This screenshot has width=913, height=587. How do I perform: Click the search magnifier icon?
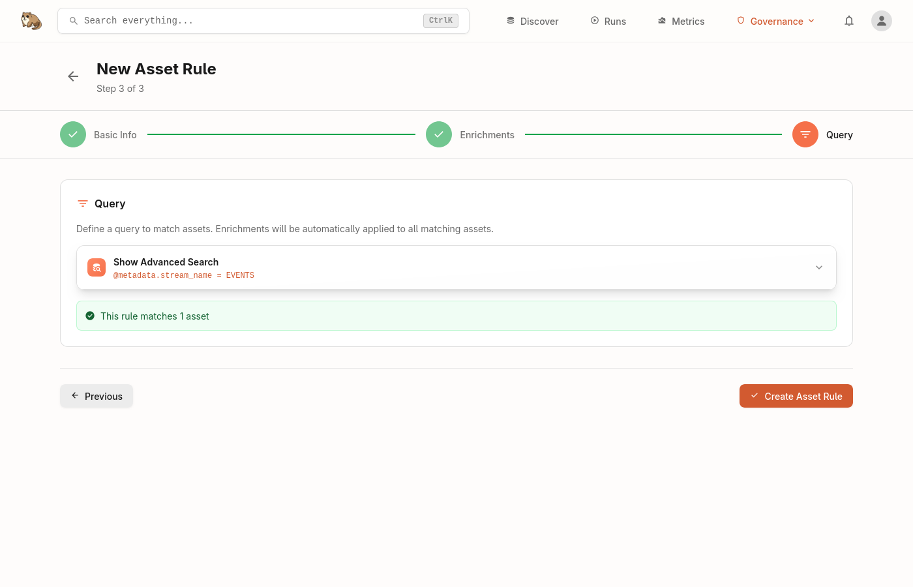74,21
